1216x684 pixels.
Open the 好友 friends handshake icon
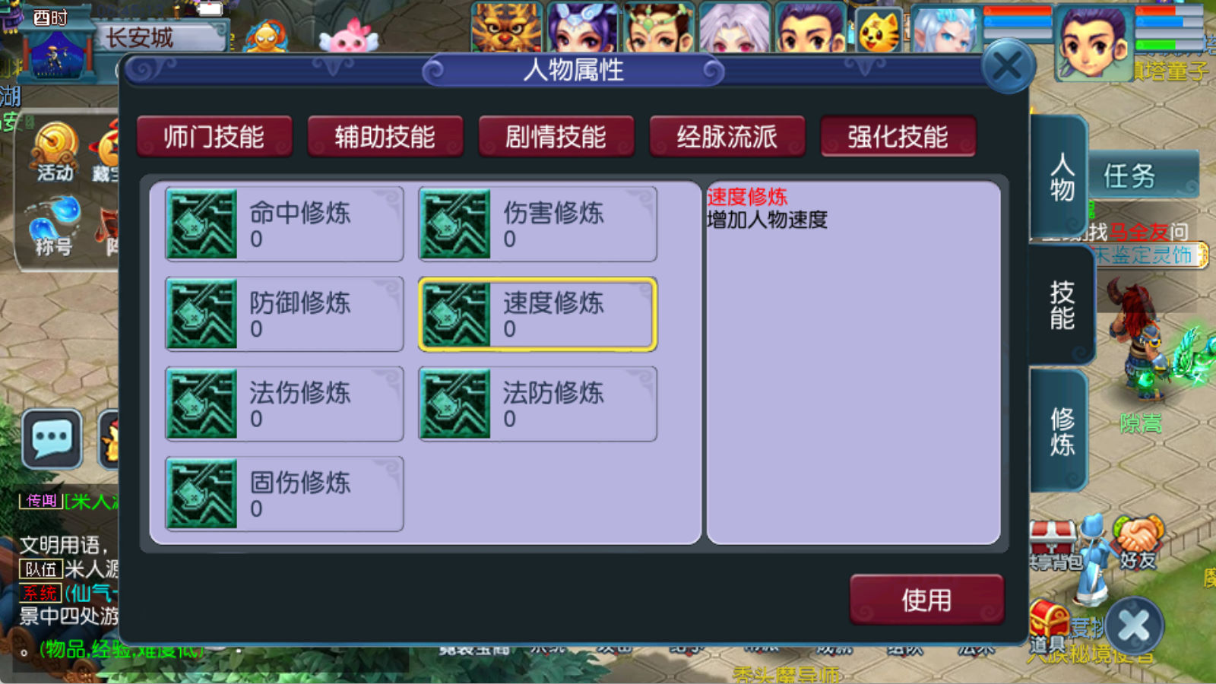(1138, 543)
